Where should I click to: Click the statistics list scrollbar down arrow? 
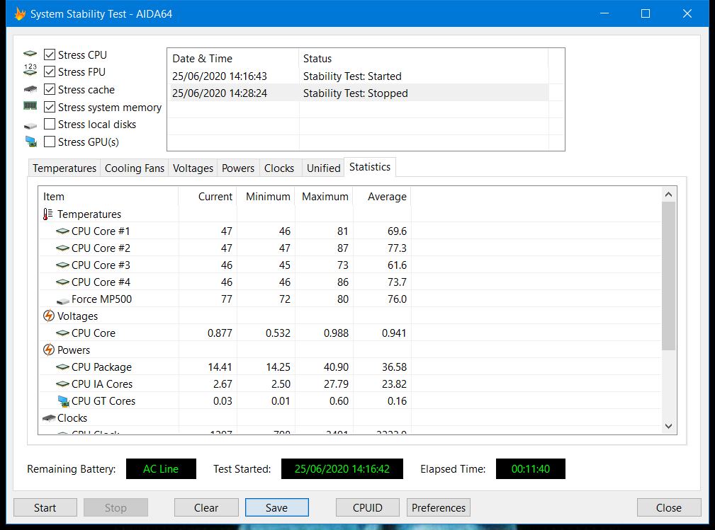[668, 426]
